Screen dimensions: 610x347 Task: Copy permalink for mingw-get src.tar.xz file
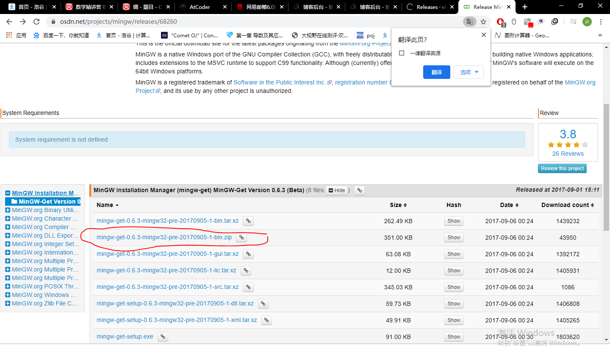[249, 287]
